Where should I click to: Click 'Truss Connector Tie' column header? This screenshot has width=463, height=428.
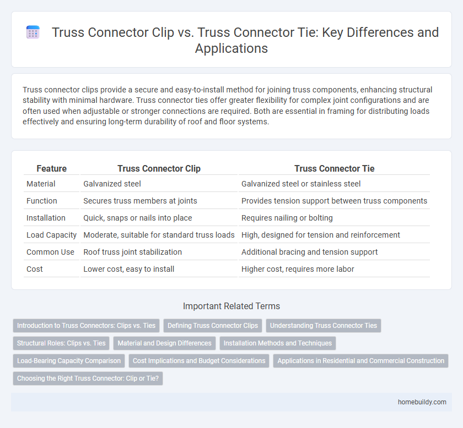click(x=334, y=168)
